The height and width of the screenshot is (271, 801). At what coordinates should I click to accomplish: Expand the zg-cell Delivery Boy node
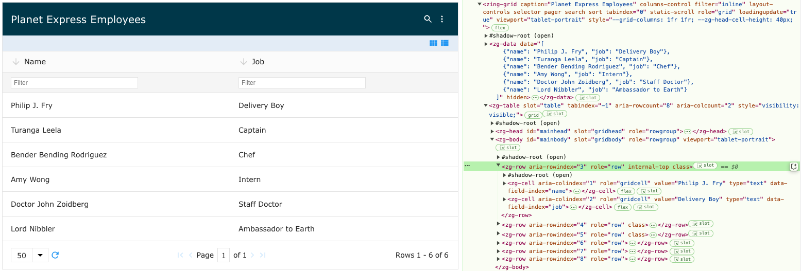[x=505, y=199]
